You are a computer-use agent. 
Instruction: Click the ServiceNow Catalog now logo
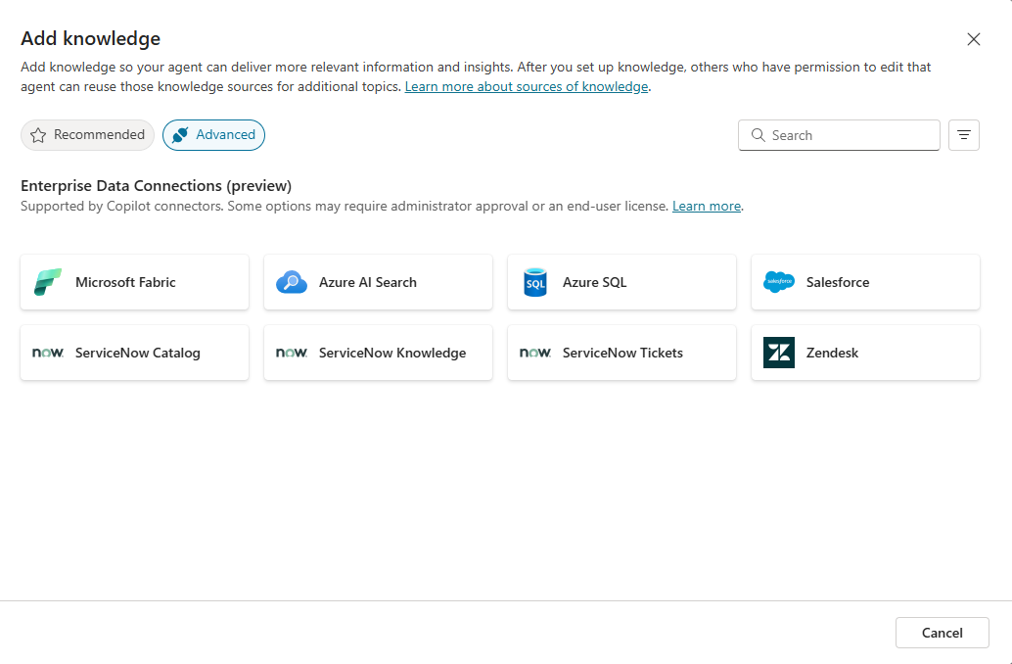pyautogui.click(x=48, y=353)
